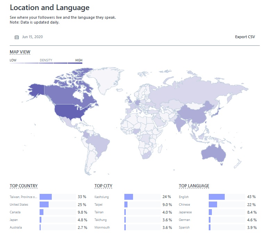The image size is (273, 240).
Task: Select the Kaohsiung city bar
Action: (129, 197)
